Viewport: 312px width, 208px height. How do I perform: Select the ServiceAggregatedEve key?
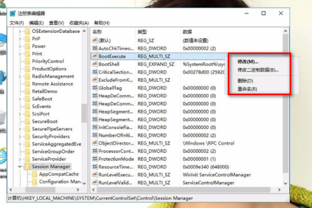57,144
